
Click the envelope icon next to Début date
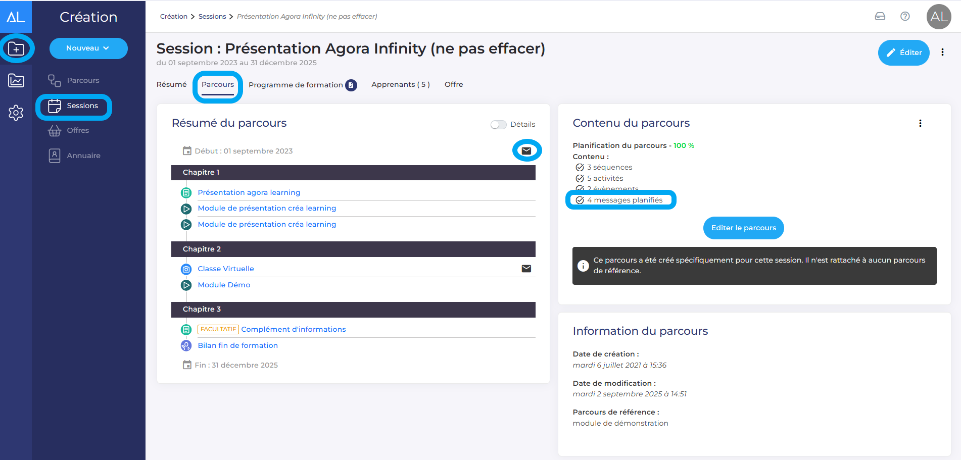pos(526,150)
